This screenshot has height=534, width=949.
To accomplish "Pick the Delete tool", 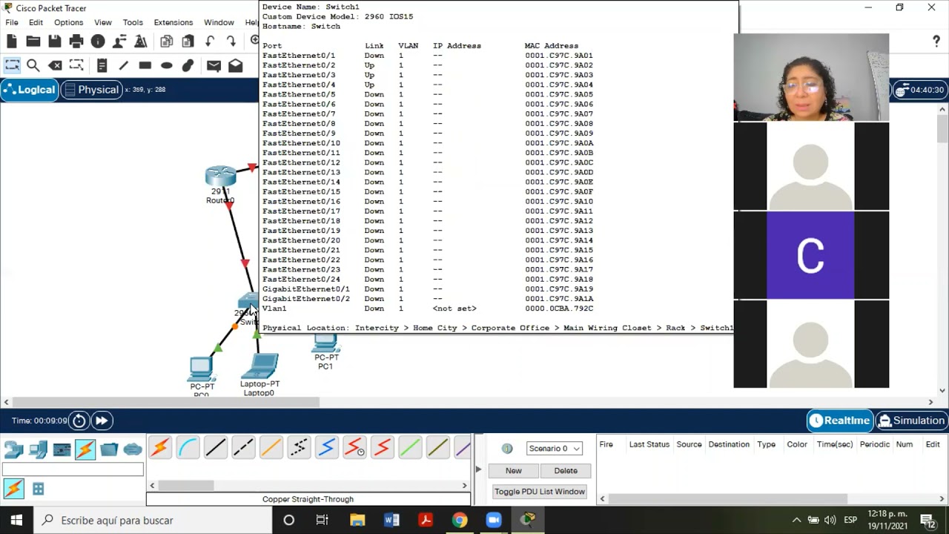I will tap(54, 65).
